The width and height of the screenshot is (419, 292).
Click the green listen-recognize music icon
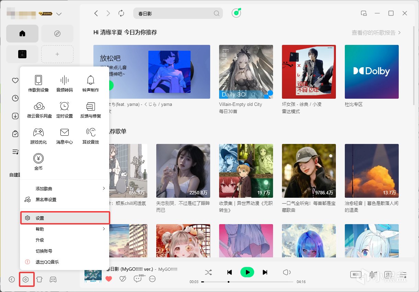tap(236, 13)
